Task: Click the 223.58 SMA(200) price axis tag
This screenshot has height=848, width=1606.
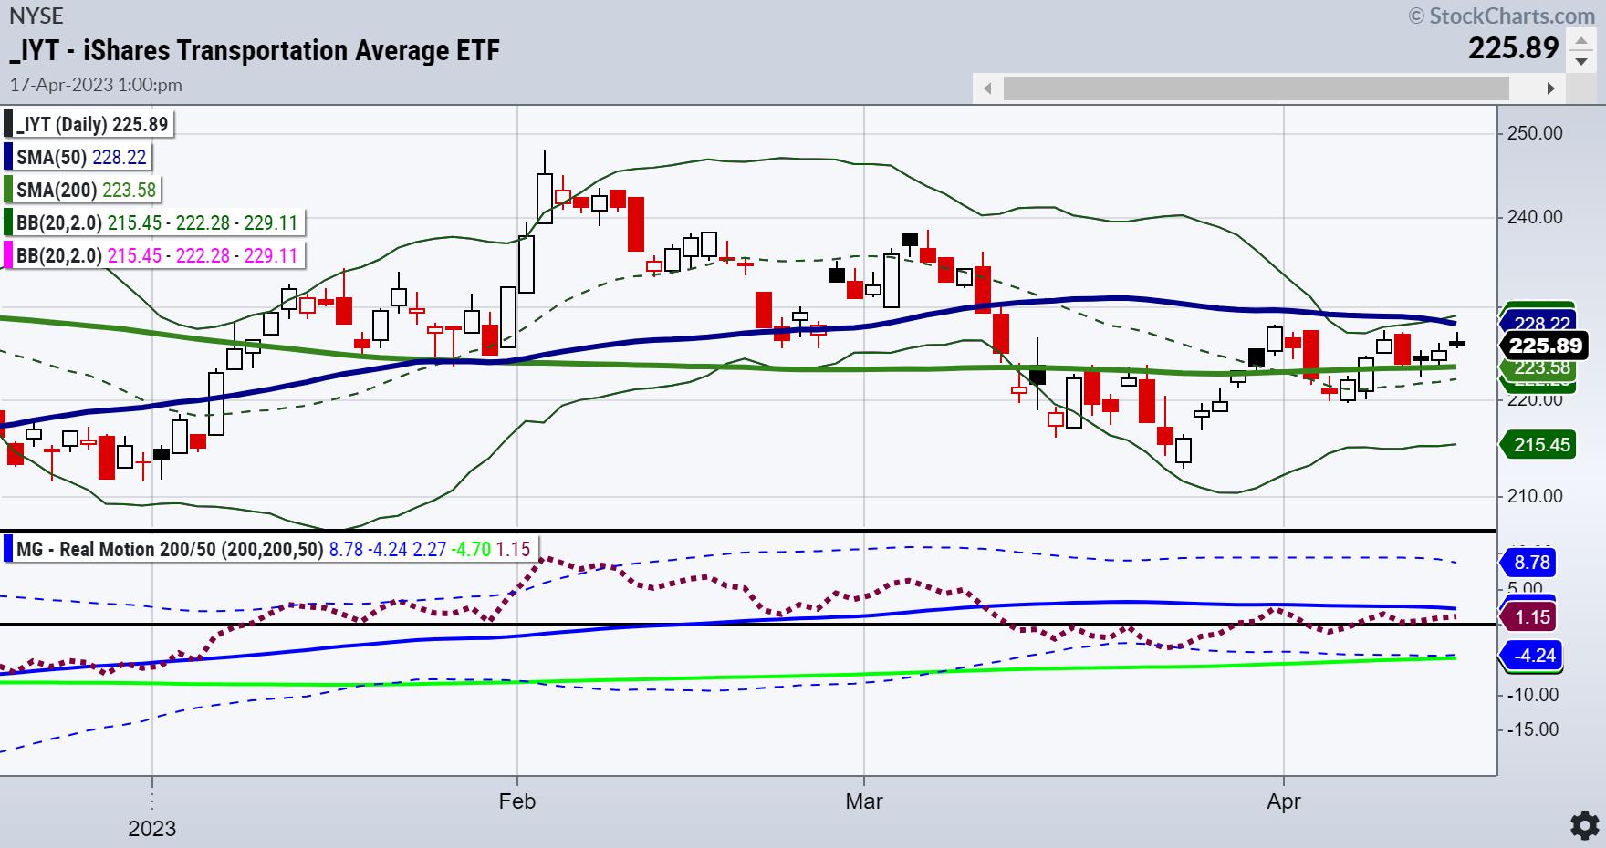Action: [x=1540, y=368]
